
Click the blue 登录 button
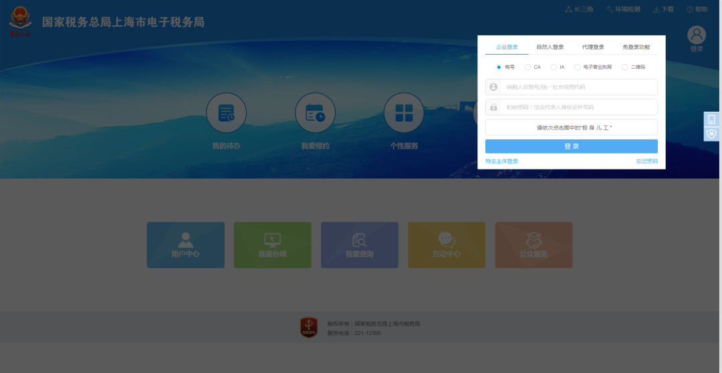tap(572, 146)
